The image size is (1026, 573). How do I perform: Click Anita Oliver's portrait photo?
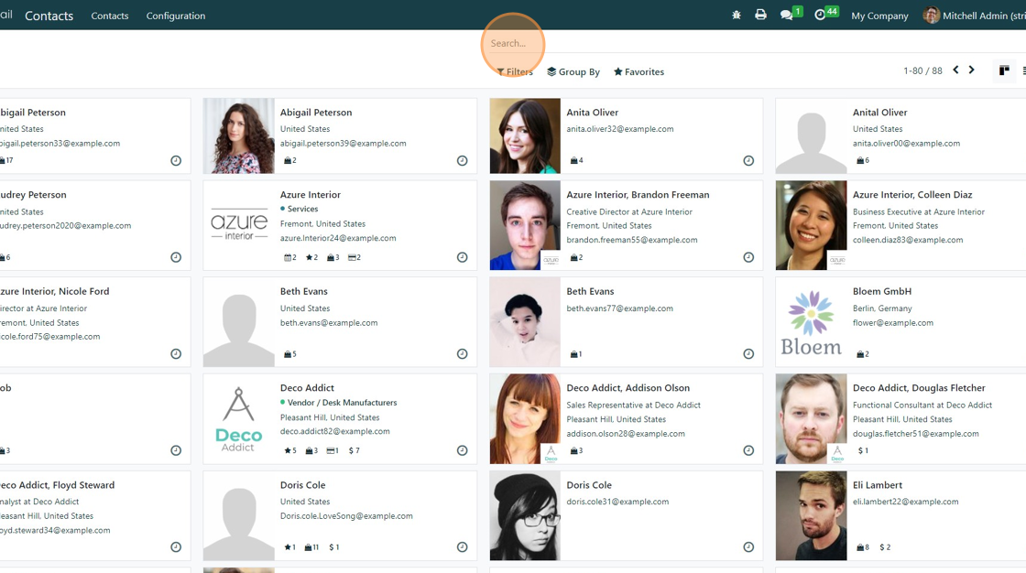click(525, 136)
